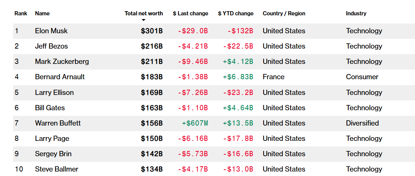Select Sergey Brin's name

coord(53,154)
